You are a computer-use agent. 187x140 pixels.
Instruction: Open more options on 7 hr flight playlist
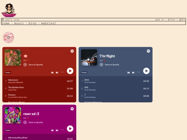pos(139,72)
